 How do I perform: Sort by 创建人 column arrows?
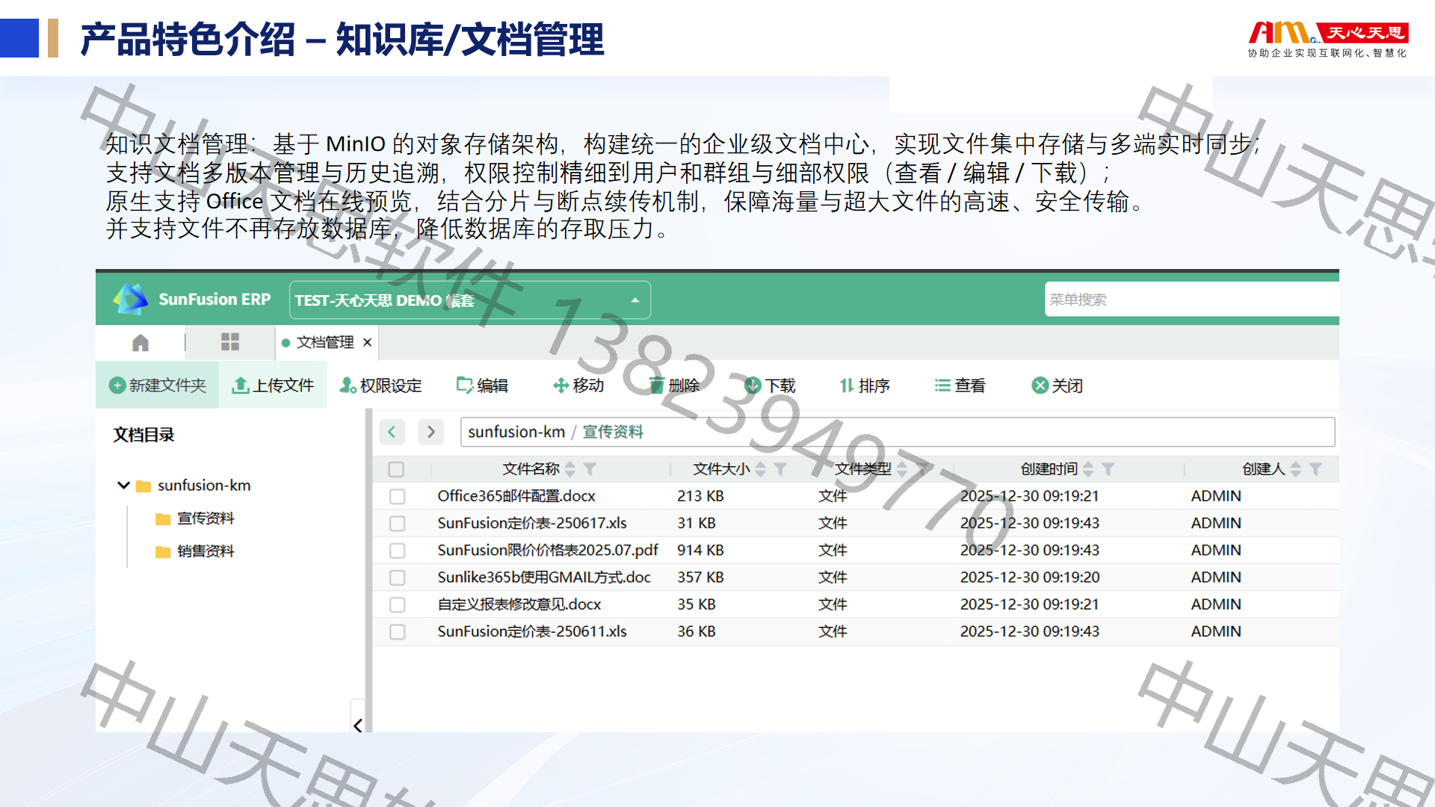(1296, 469)
